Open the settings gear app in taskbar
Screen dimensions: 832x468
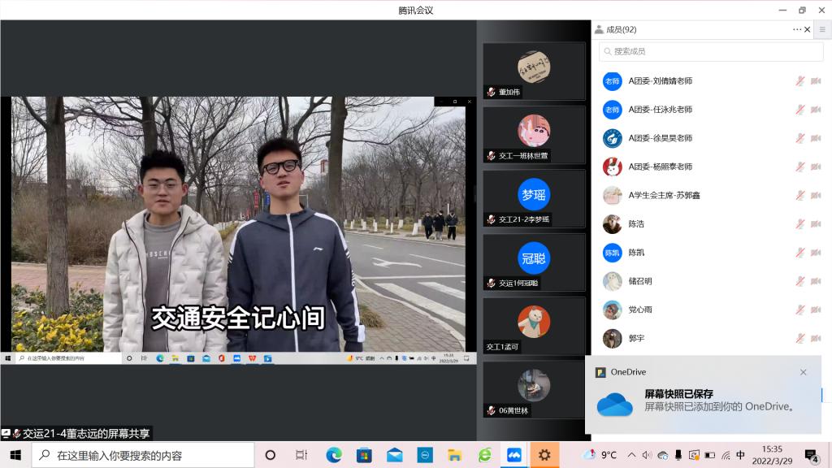click(x=544, y=455)
